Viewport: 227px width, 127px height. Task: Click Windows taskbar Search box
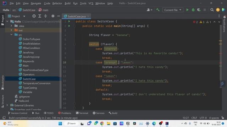[x=72, y=123]
